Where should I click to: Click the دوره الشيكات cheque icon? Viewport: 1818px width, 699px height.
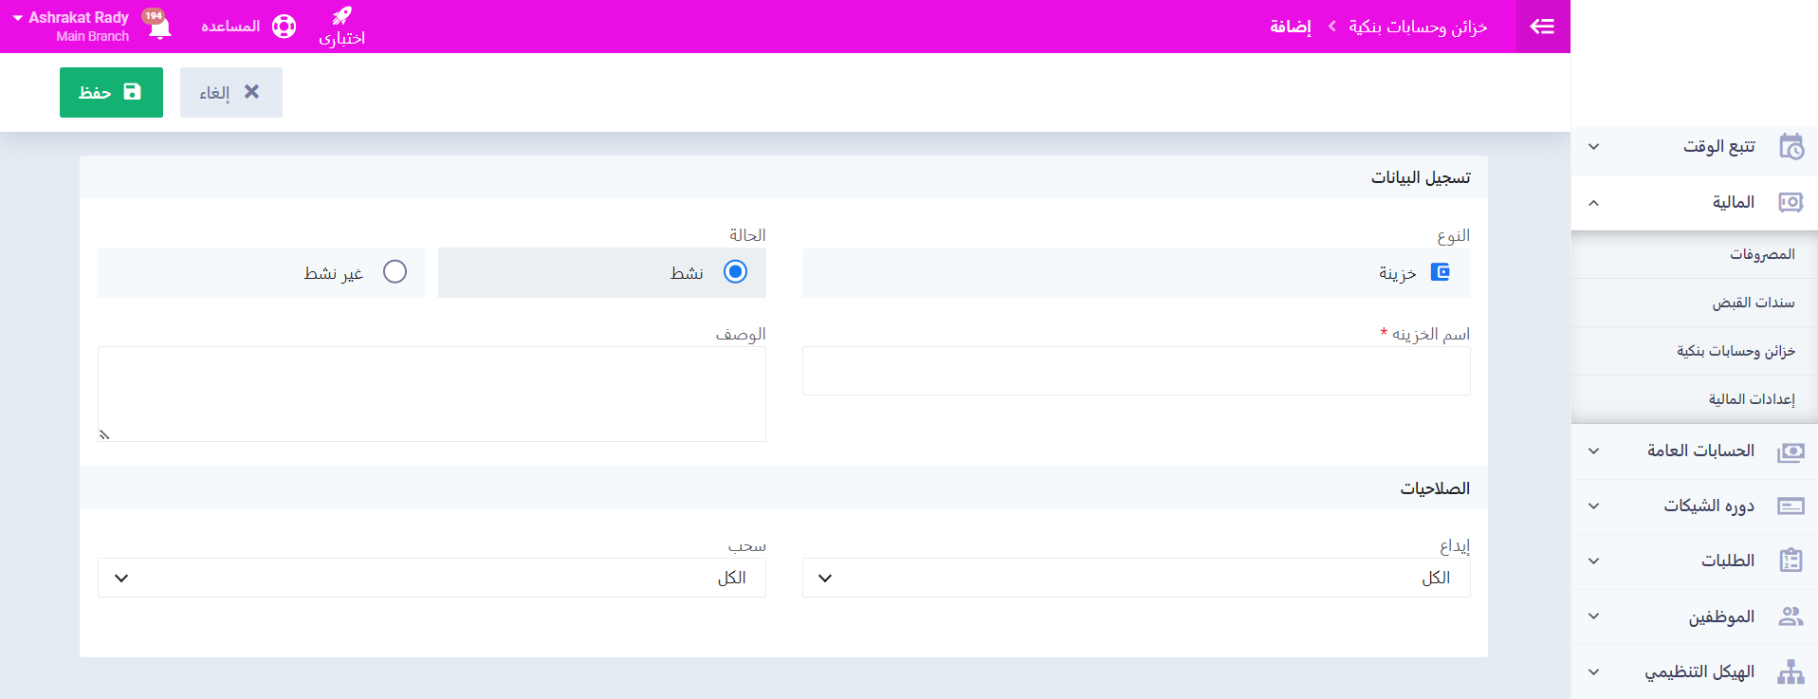1790,506
